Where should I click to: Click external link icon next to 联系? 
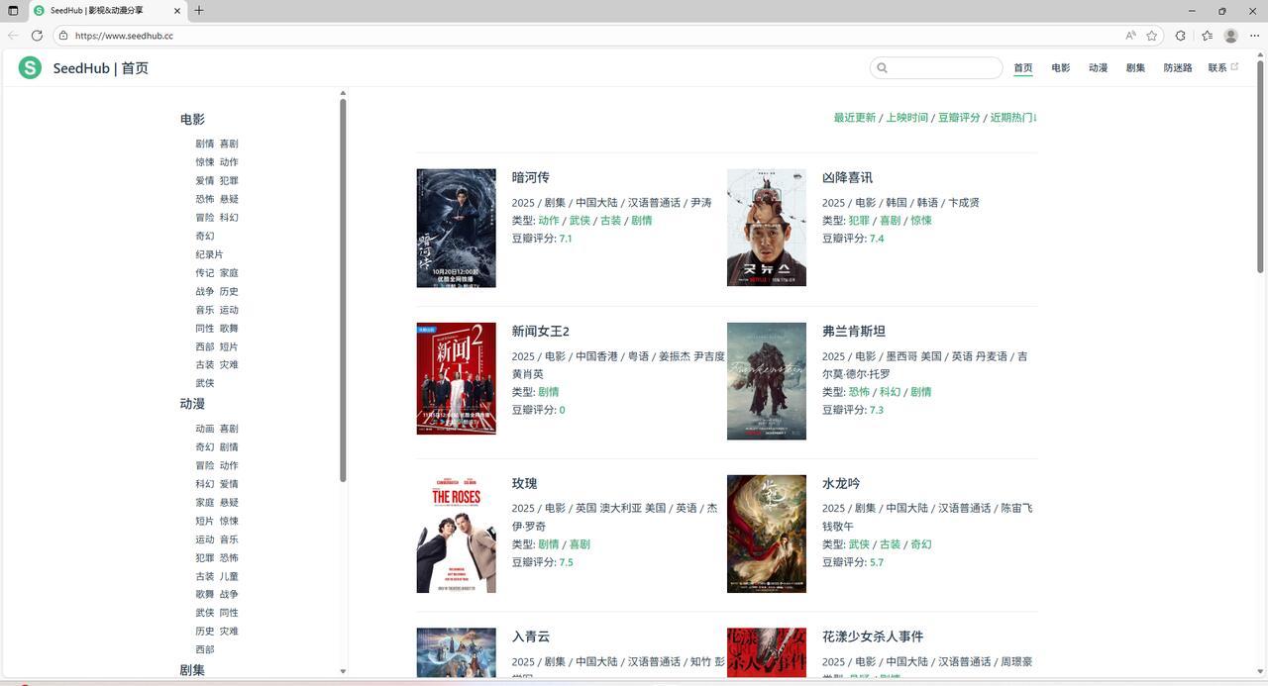click(x=1234, y=67)
